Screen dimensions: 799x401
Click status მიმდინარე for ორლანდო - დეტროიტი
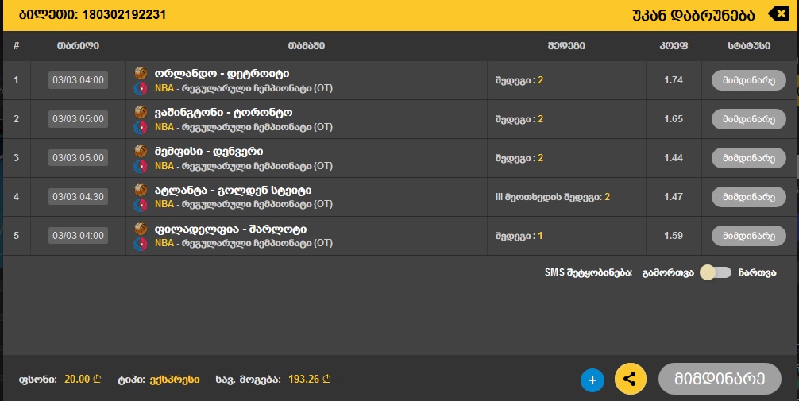[x=748, y=80]
